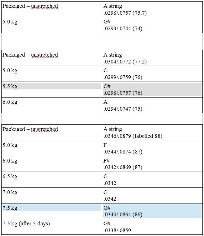Click the A string .0298/.0757 (75.7) cell
This screenshot has height=236, width=204.
(152, 9)
